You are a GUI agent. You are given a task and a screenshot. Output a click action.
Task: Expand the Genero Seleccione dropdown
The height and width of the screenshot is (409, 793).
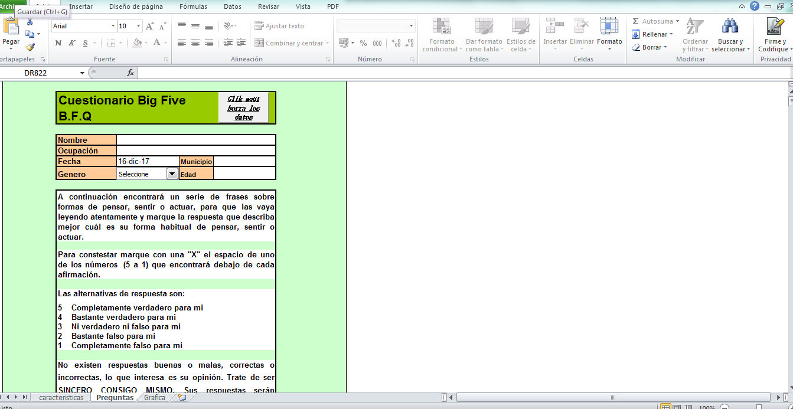172,174
